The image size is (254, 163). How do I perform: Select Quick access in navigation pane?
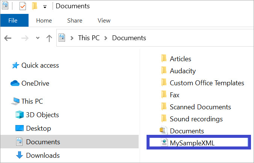tap(40, 65)
